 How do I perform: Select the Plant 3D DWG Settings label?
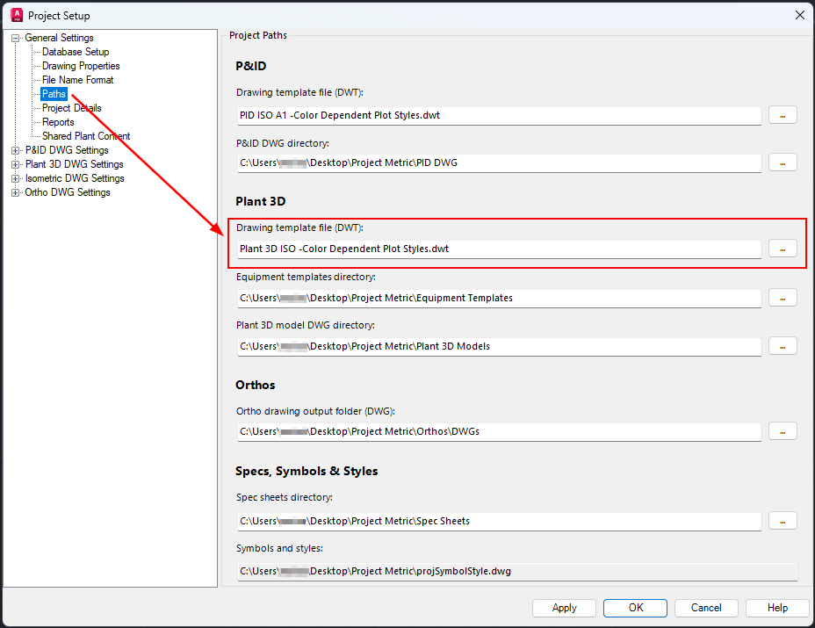pyautogui.click(x=75, y=164)
